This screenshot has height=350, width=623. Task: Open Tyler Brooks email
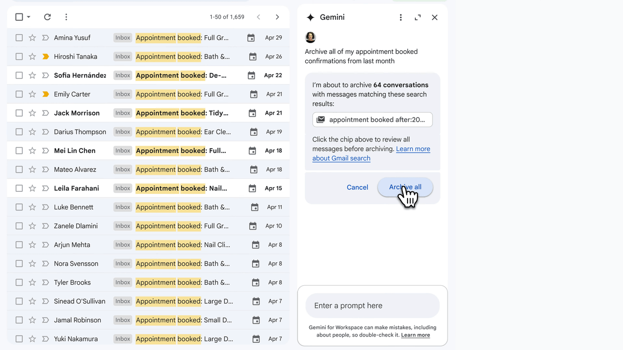(148, 283)
